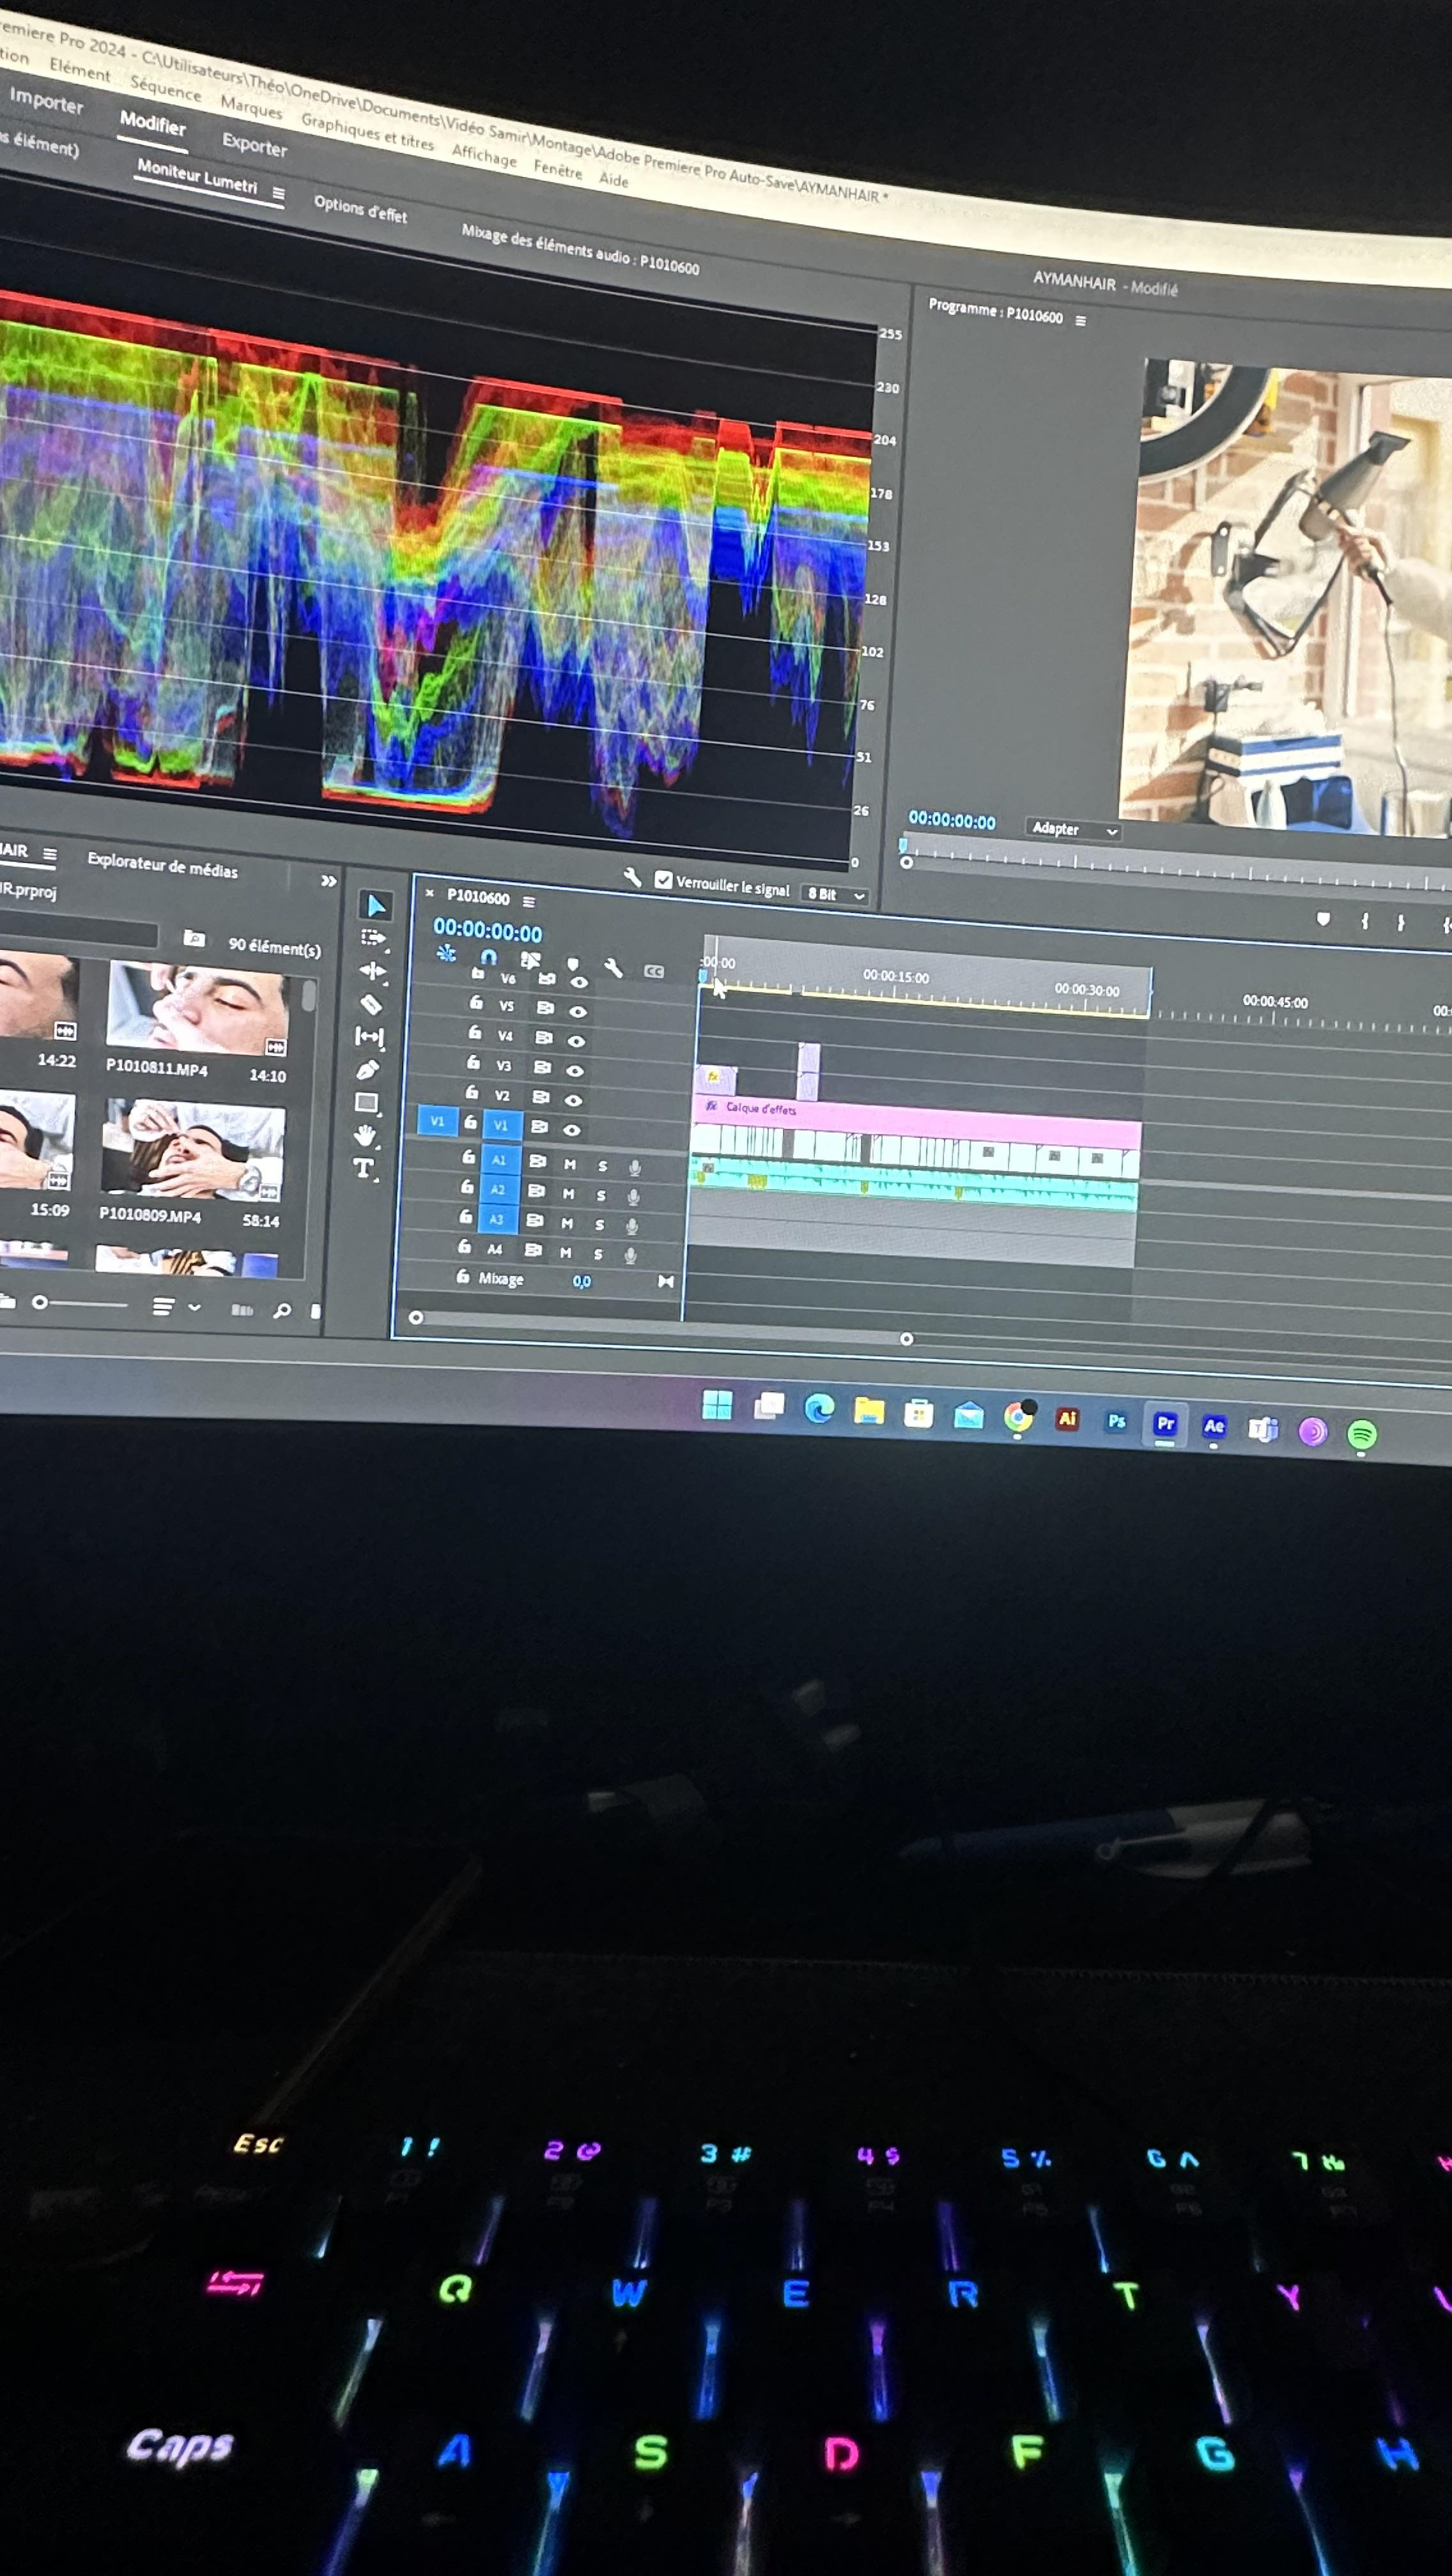Open timeline display settings wrench
This screenshot has height=2576, width=1452.
[613, 967]
